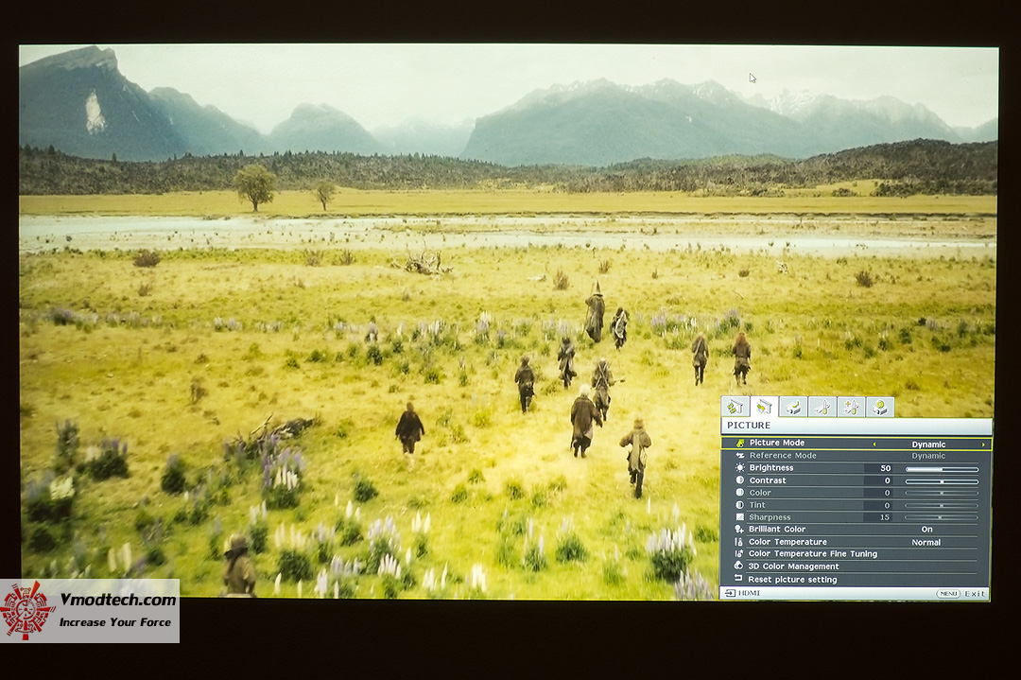Screen dimensions: 1021x680
Task: Click the HDMI source text
Action: [x=749, y=593]
